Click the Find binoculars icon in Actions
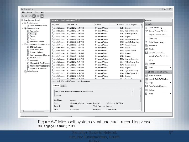Viewport: 189px width, 142px height. [x=146, y=49]
